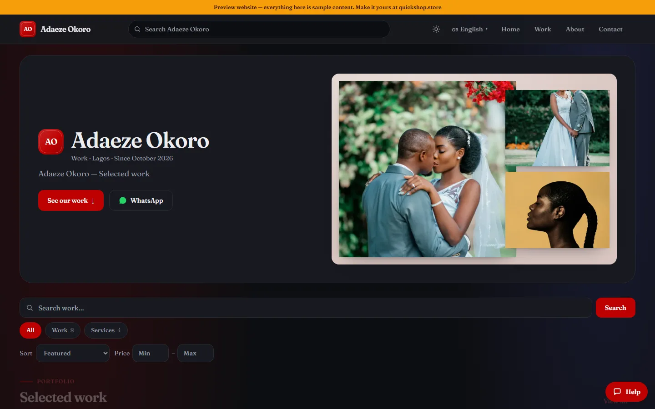Open the wedding couple kissing photo

422,169
